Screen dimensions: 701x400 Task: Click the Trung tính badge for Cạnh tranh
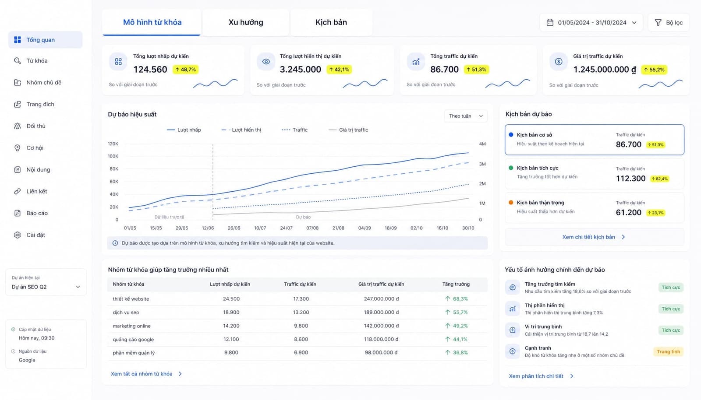click(669, 352)
